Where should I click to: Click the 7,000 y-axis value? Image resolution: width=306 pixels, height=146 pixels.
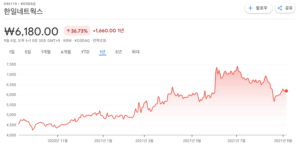(12, 74)
